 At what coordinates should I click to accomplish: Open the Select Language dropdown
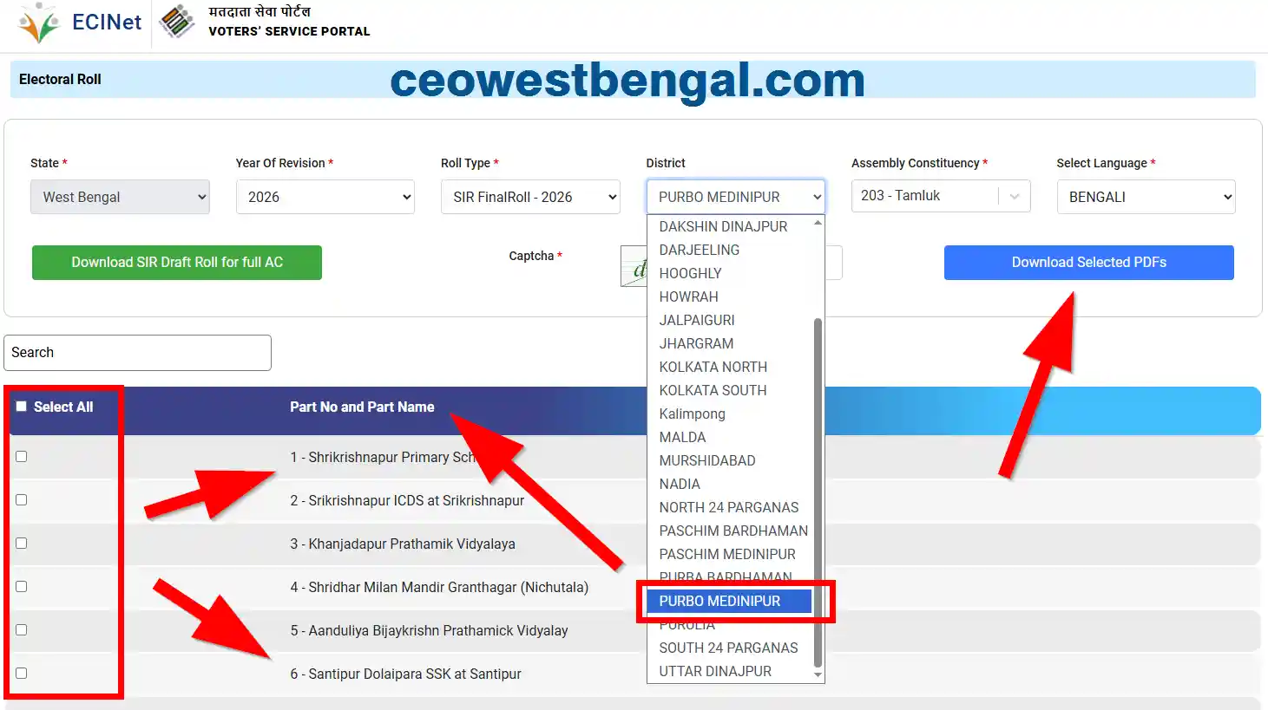pyautogui.click(x=1146, y=197)
